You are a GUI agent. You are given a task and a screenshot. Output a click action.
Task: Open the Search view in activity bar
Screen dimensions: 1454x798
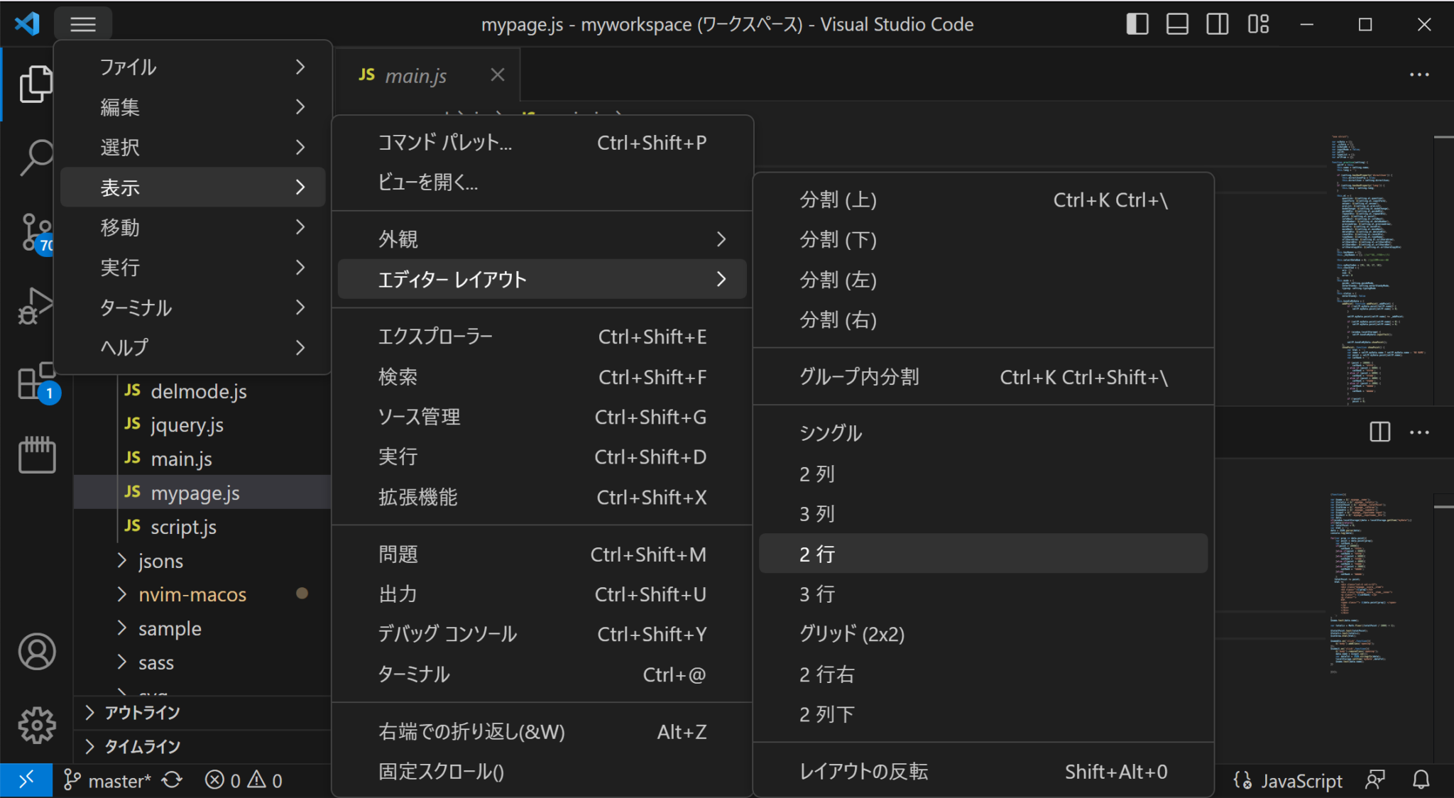click(35, 156)
